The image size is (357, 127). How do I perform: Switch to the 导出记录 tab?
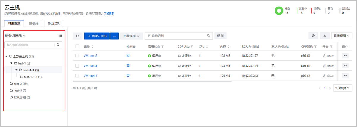pyautogui.click(x=54, y=23)
